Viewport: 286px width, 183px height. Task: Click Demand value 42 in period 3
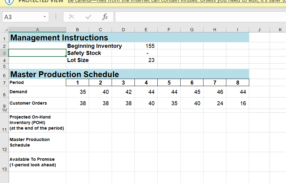[x=123, y=92]
